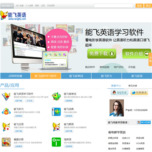Open the orange 分享 side tab
Viewport: 152px width, 152px height.
(x=150, y=59)
